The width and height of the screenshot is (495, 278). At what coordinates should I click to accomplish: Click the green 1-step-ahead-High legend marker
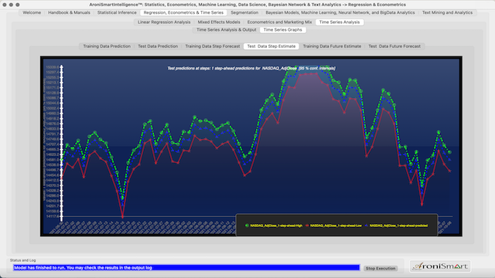[x=247, y=225]
